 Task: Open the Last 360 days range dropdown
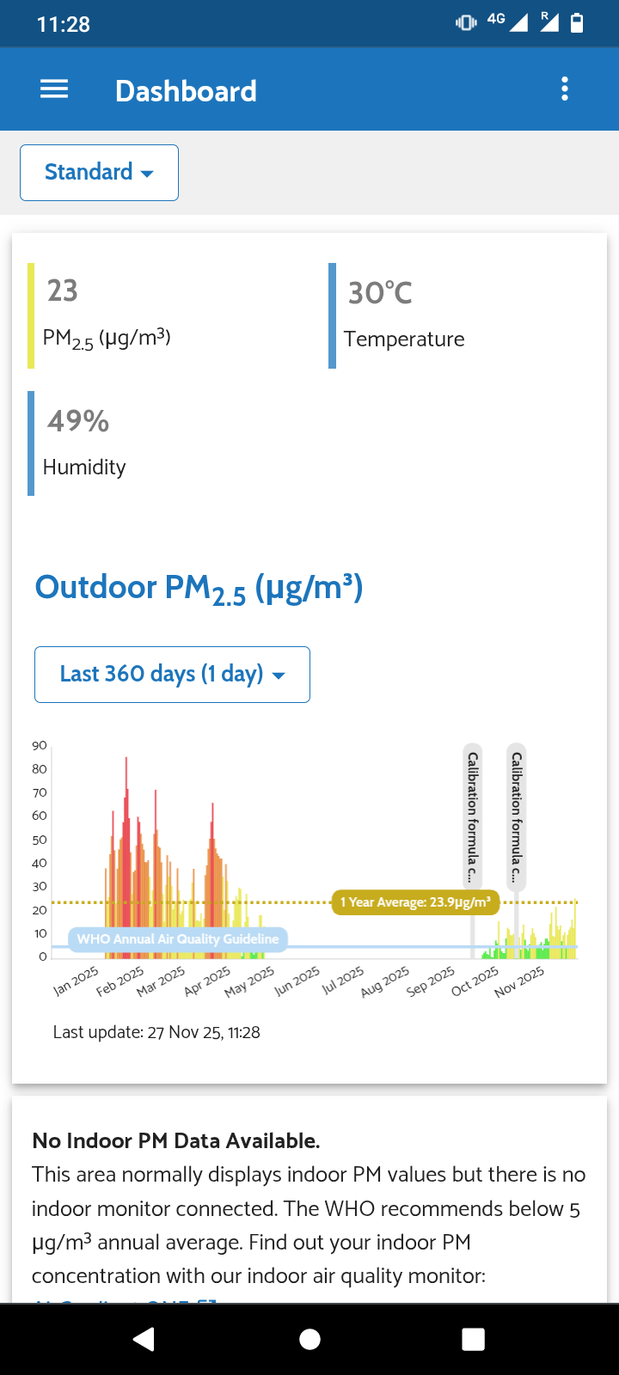172,675
